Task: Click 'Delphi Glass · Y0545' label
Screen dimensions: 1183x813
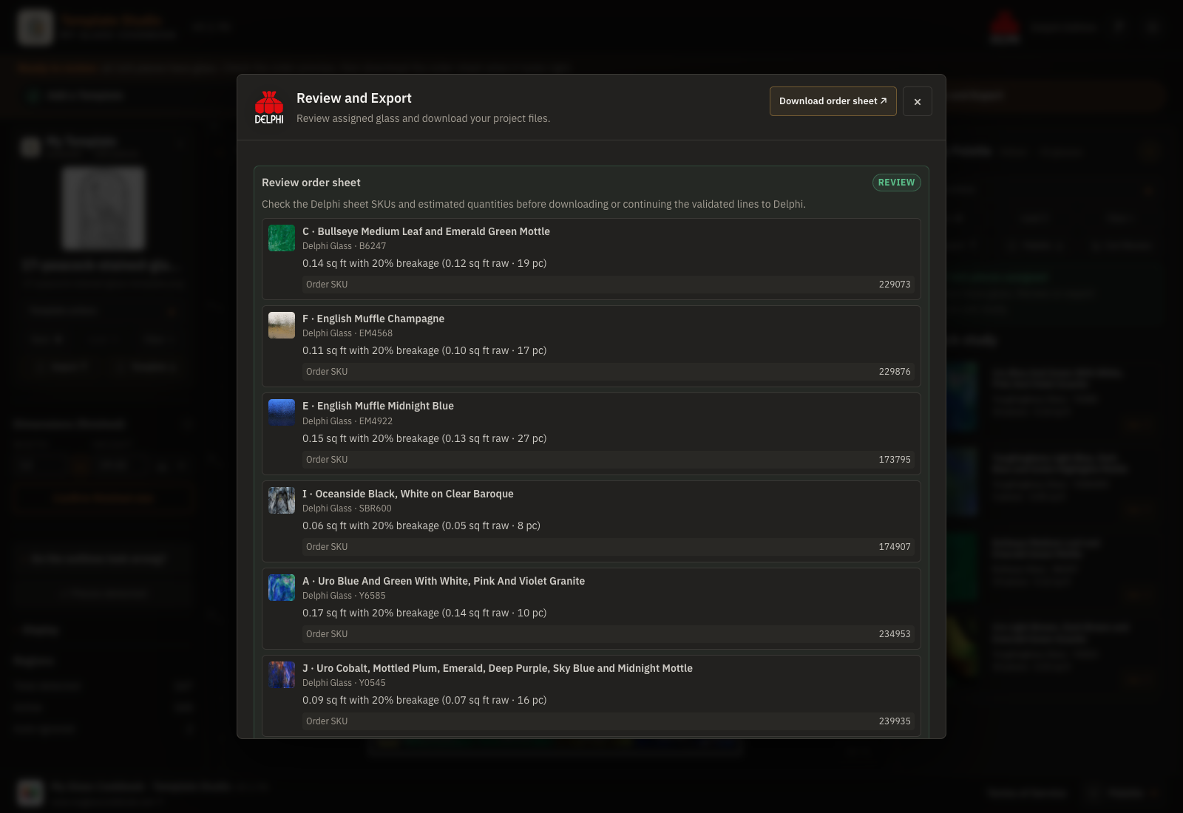Action: (344, 683)
